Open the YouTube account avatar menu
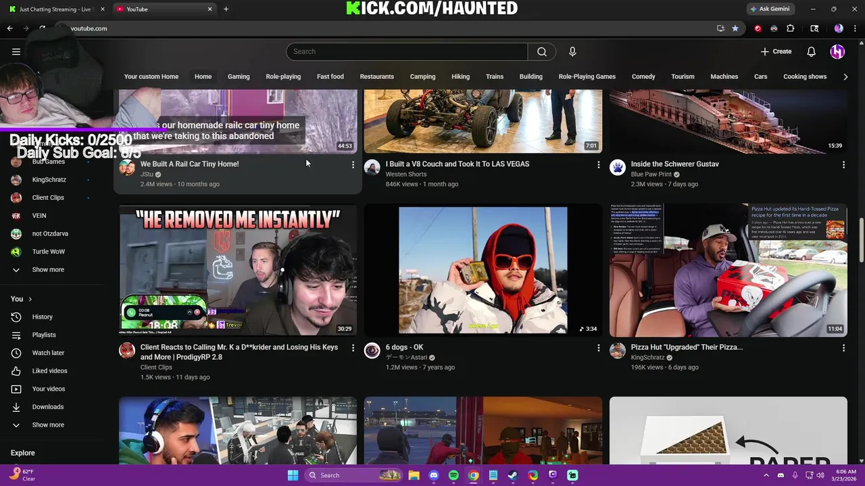 coord(837,51)
